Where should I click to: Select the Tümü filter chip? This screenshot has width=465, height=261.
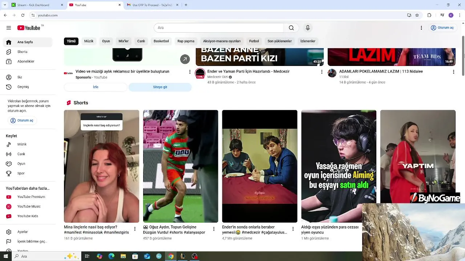tap(71, 41)
